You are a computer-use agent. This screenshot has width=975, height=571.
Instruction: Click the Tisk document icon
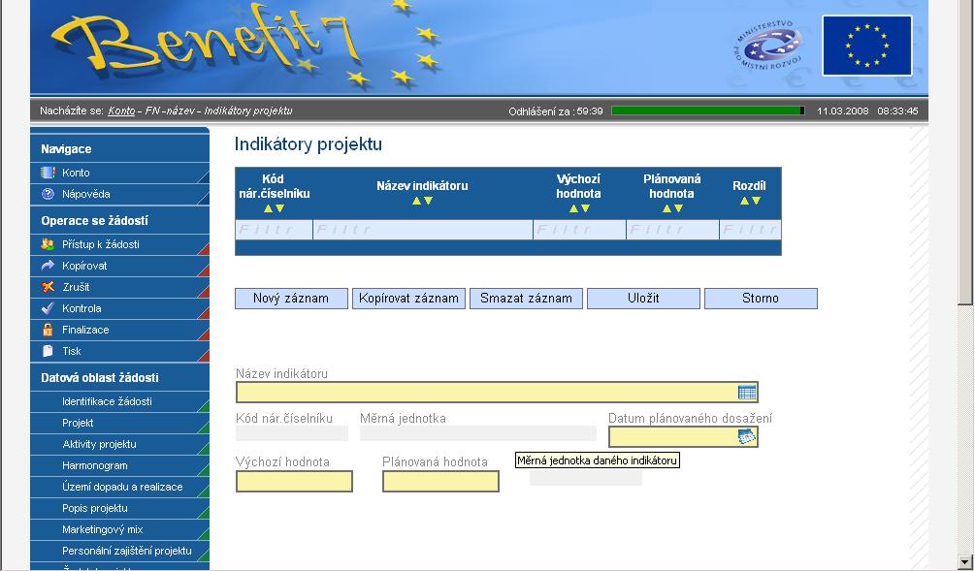48,351
